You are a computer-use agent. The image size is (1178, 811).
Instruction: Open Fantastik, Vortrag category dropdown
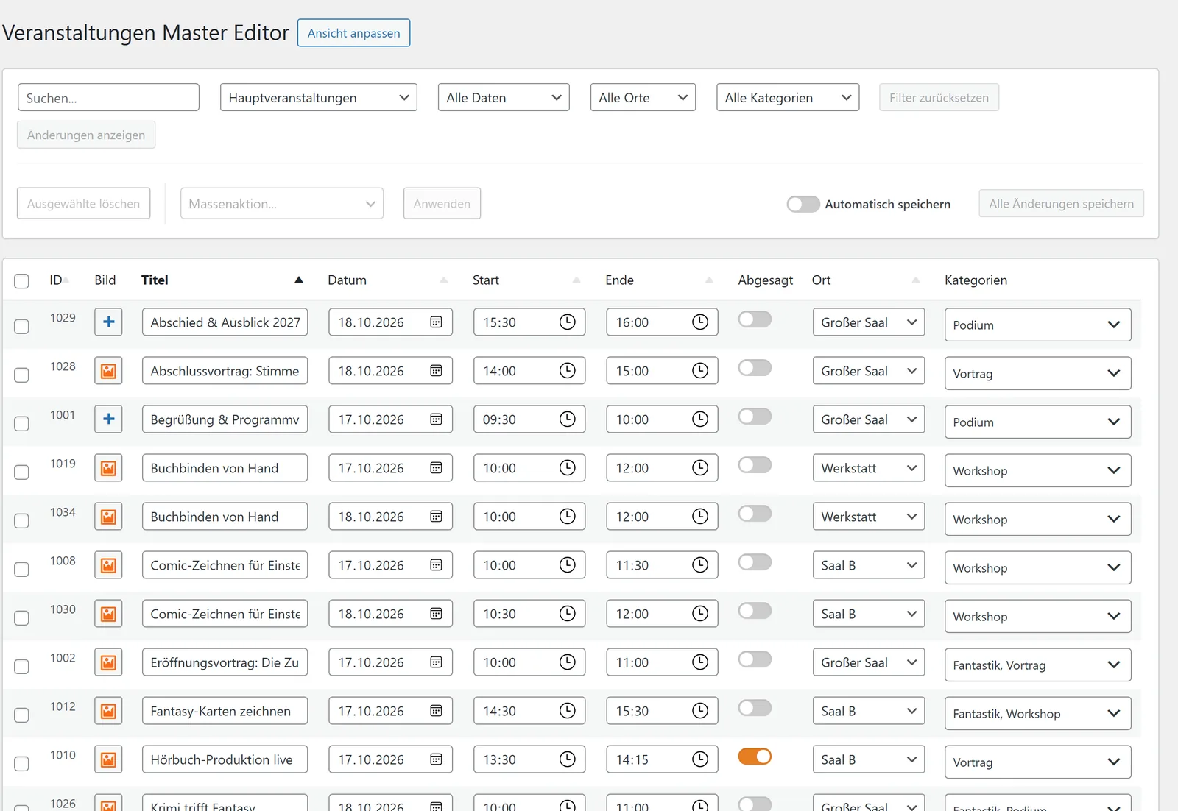pyautogui.click(x=1037, y=665)
